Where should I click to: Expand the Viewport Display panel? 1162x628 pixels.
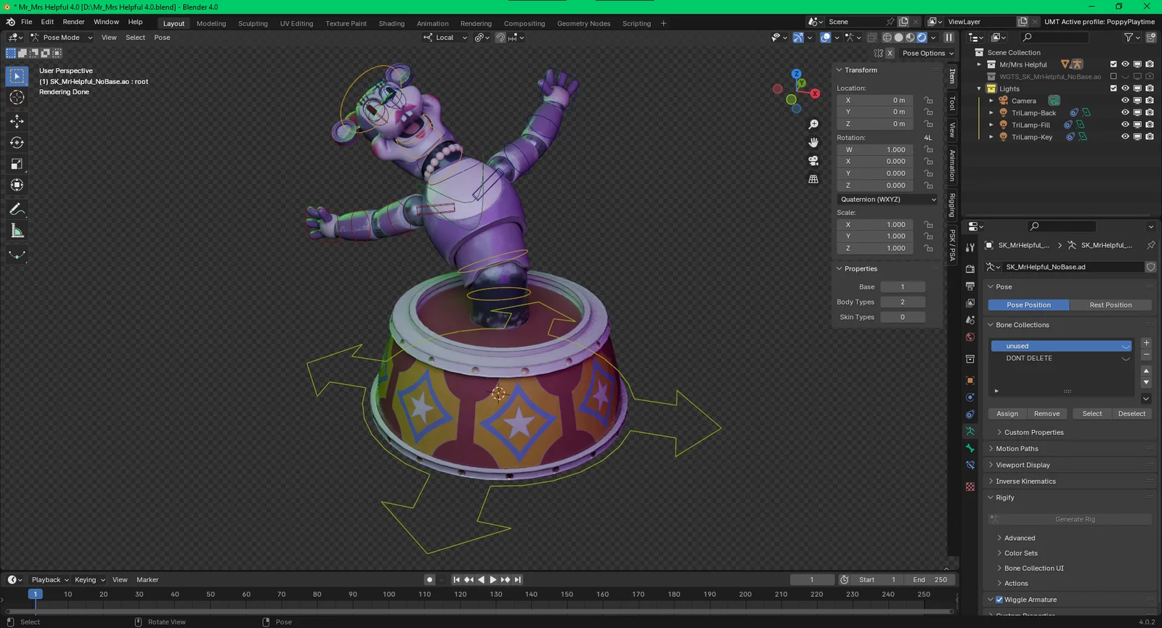tap(1023, 465)
